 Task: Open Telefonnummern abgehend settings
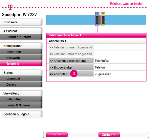71,54
